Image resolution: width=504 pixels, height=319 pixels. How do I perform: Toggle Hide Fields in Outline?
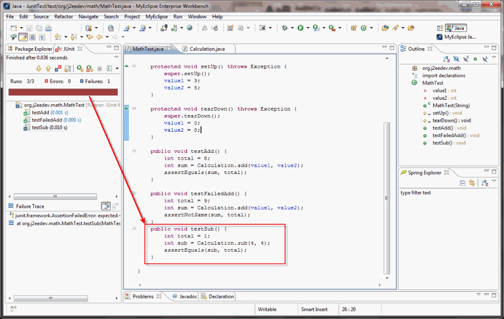[x=456, y=59]
